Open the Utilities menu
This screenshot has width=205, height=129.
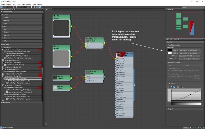click(x=40, y=4)
